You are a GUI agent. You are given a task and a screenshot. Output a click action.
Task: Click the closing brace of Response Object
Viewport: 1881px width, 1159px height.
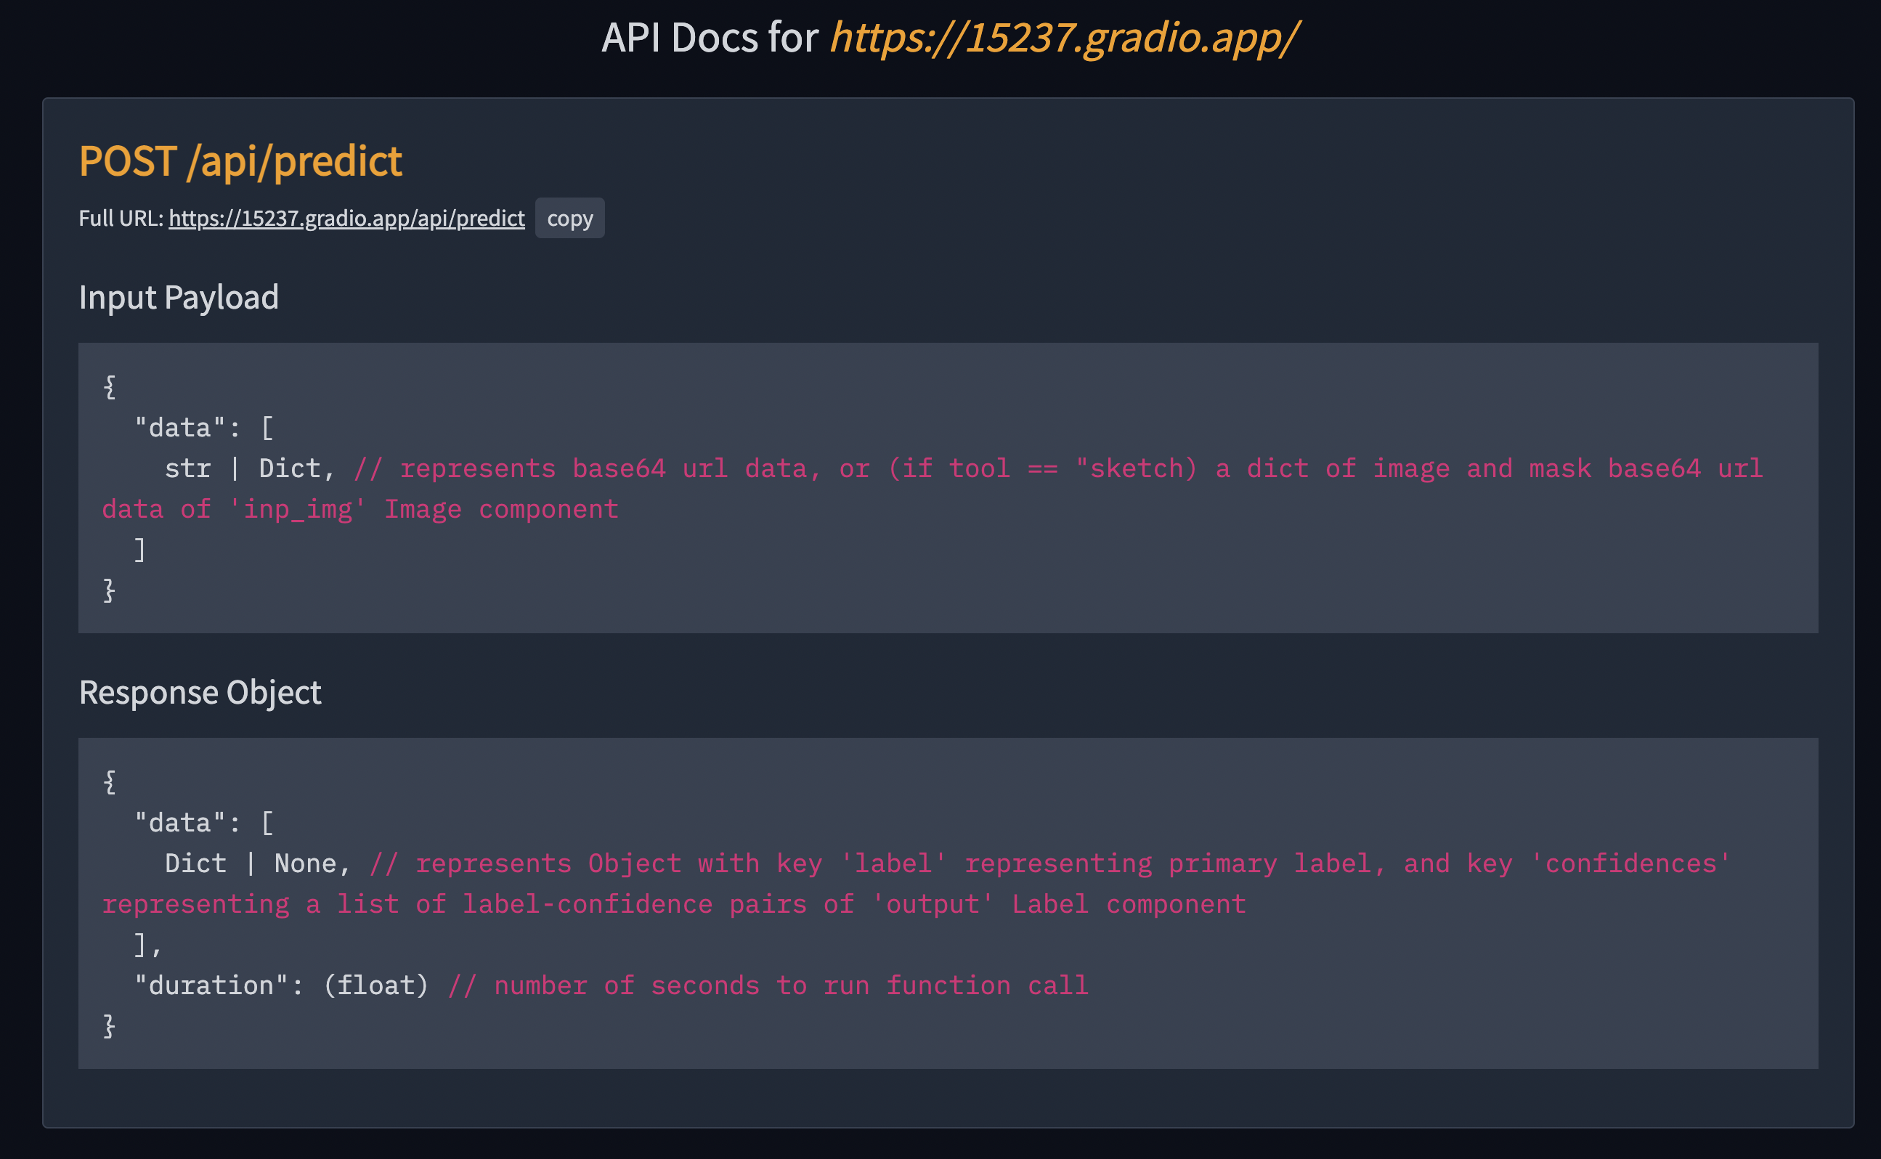click(x=110, y=1026)
